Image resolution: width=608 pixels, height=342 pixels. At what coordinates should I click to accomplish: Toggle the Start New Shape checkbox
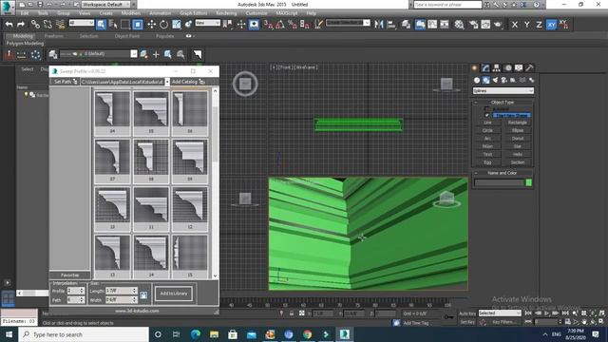coord(487,116)
